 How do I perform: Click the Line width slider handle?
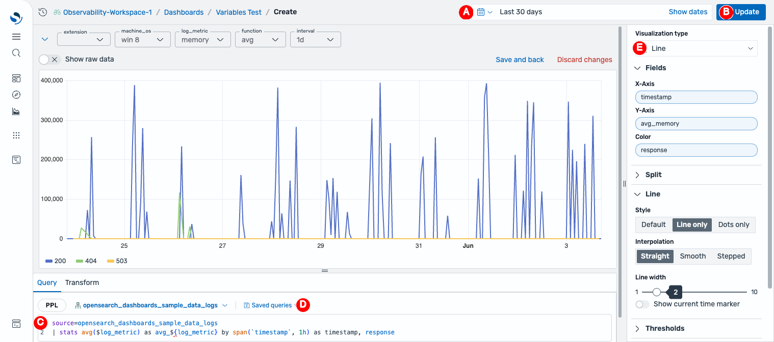(657, 292)
